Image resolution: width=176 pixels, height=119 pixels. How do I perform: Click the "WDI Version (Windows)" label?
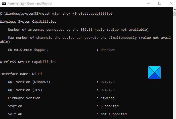tap(29, 82)
